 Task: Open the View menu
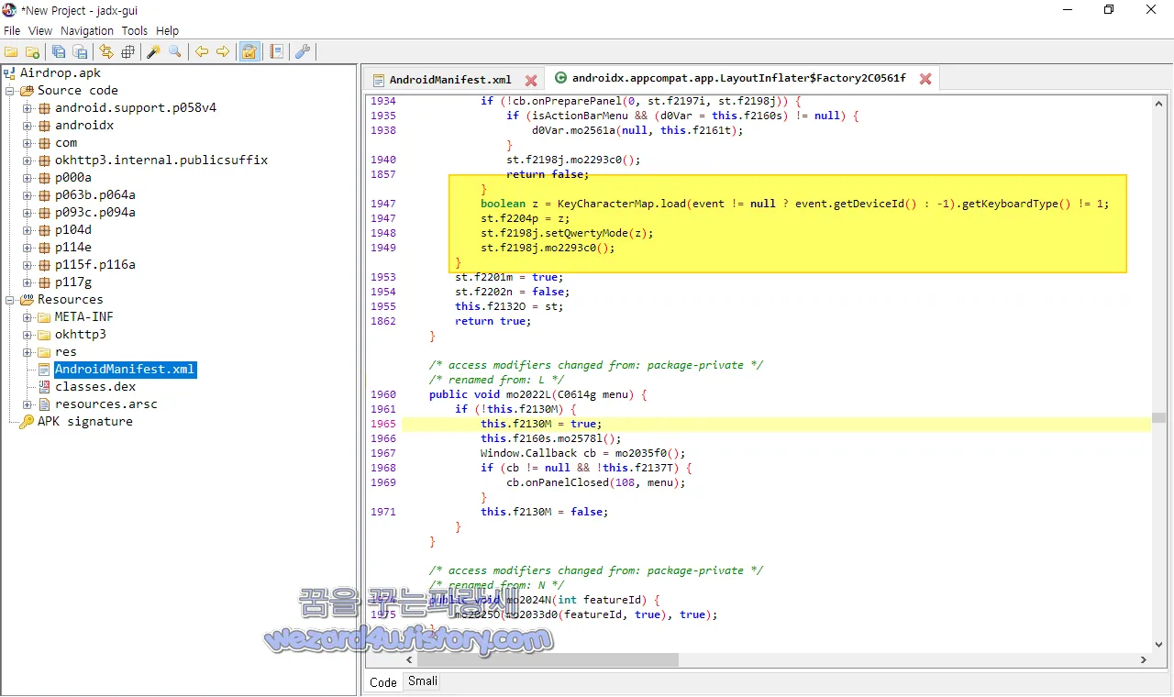click(40, 30)
